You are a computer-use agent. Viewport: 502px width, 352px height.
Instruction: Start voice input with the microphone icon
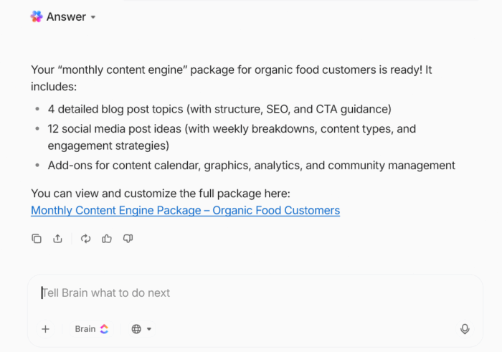click(x=465, y=329)
